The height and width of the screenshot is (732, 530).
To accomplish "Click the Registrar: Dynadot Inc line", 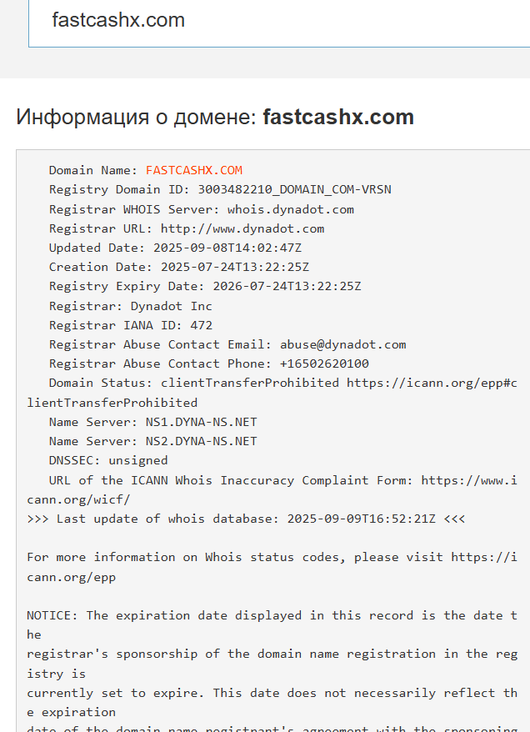I will click(x=130, y=306).
